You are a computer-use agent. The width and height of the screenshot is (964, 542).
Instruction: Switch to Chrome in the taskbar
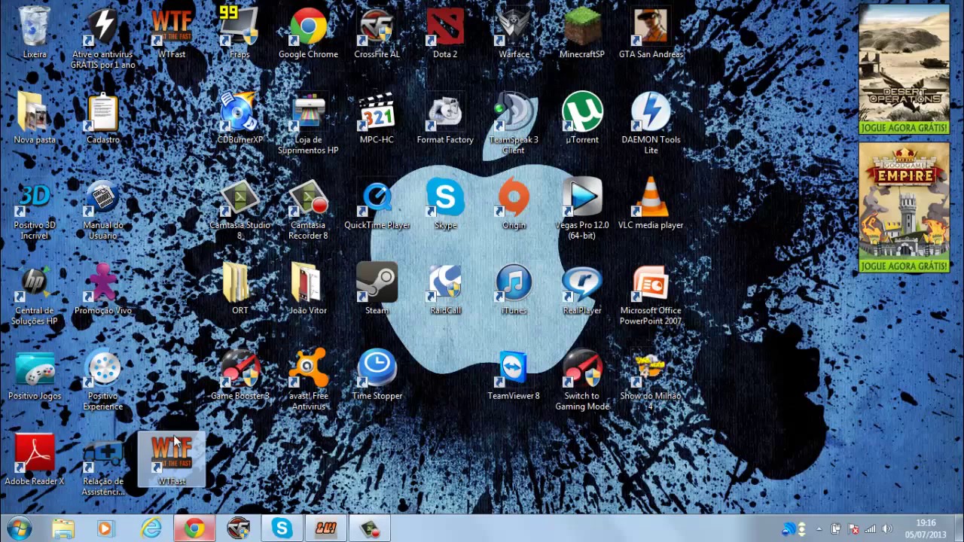pos(194,528)
